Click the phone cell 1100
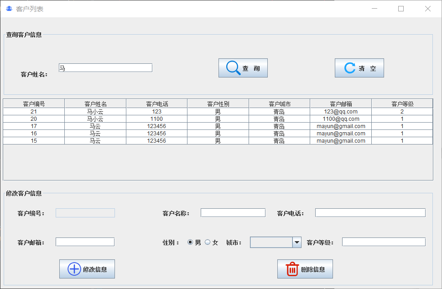 (x=157, y=119)
